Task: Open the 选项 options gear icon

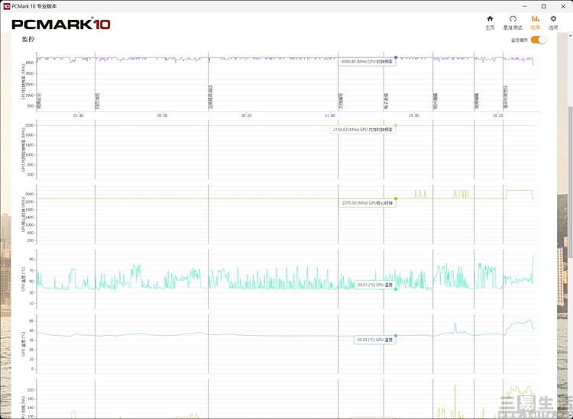Action: tap(554, 18)
